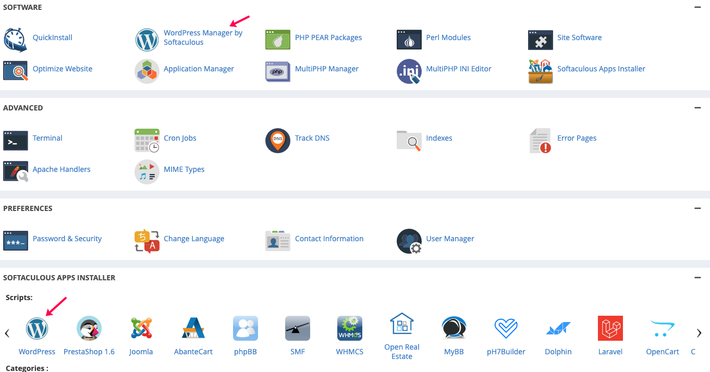Pick the AbanteCart script icon

click(x=193, y=329)
